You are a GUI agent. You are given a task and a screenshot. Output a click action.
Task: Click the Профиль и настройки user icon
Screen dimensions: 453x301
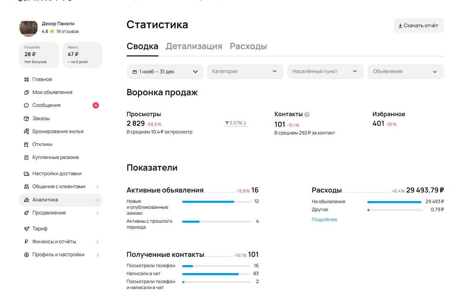27,255
